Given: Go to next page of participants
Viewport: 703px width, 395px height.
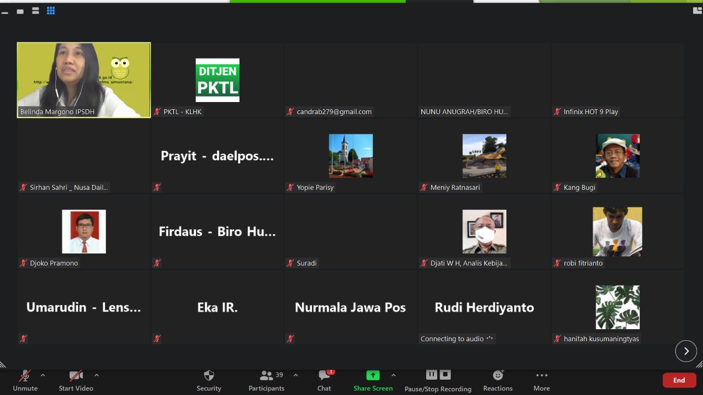Looking at the screenshot, I should click(x=686, y=351).
